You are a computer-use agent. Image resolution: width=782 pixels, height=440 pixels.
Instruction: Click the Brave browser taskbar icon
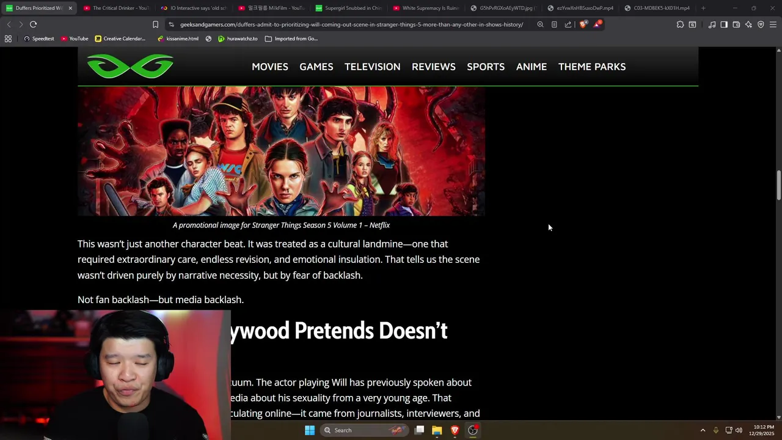pos(455,430)
